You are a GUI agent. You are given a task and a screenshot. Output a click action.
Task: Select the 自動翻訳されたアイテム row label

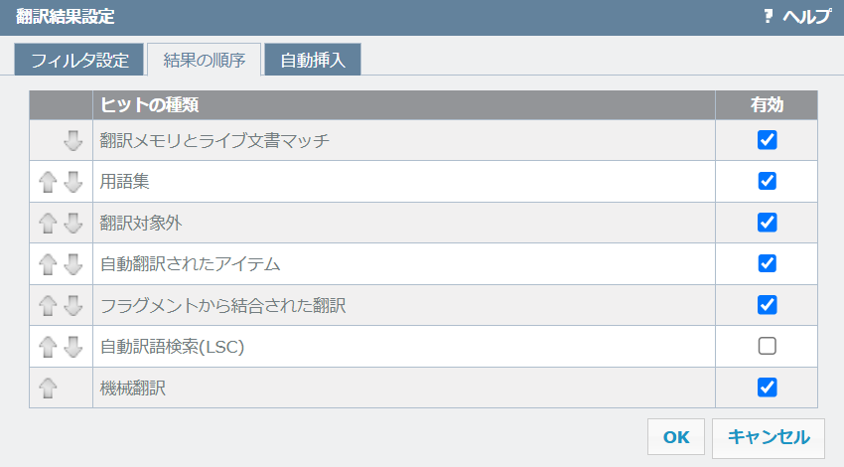coord(190,264)
